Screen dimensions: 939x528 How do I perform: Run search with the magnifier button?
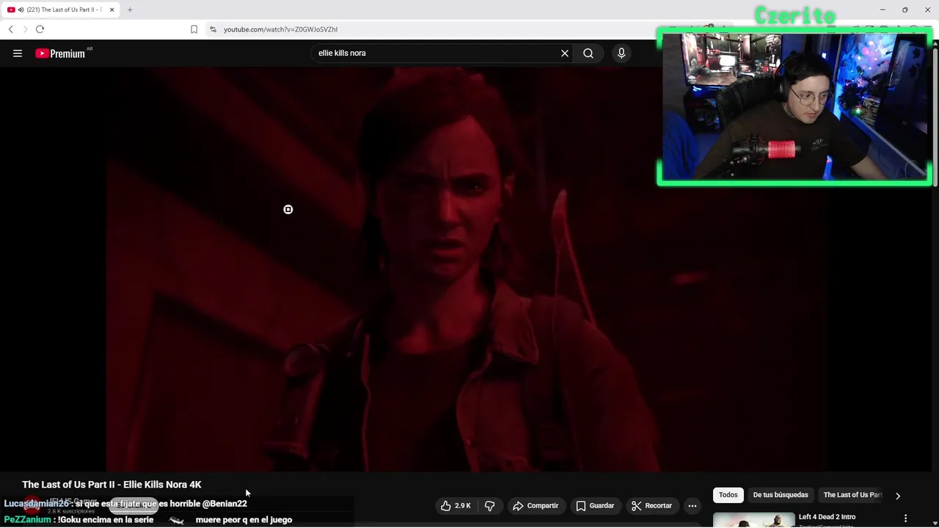tap(588, 53)
